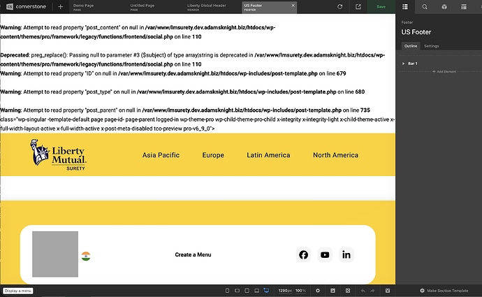Open a new document with the plus icon
The width and height of the screenshot is (482, 297).
pos(60,7)
